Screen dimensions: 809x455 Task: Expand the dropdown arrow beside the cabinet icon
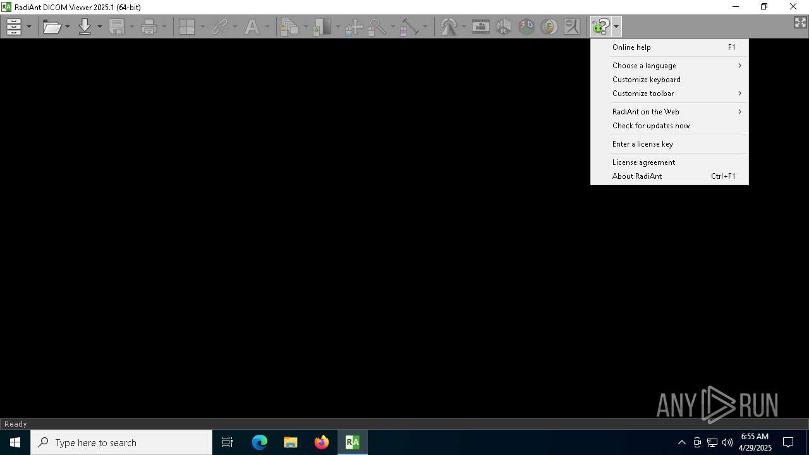tap(29, 27)
